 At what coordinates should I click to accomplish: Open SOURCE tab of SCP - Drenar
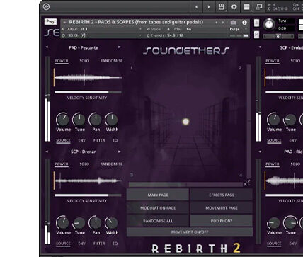(63, 244)
